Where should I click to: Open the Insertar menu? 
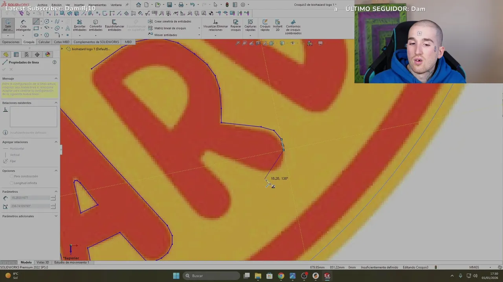[79, 5]
